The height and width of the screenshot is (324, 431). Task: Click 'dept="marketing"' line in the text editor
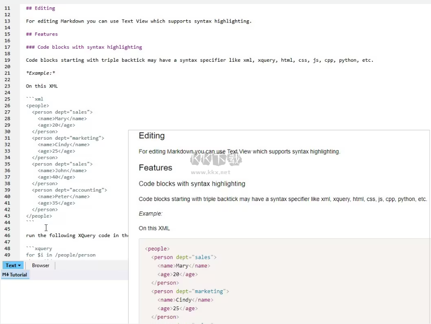pyautogui.click(x=68, y=138)
